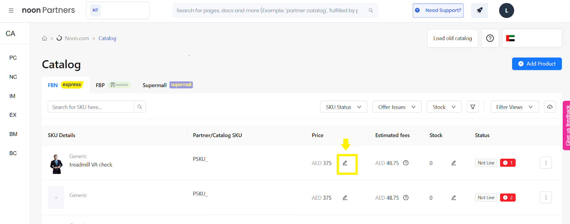Show fee info for treadmill VA check
The image size is (570, 224).
[406, 163]
